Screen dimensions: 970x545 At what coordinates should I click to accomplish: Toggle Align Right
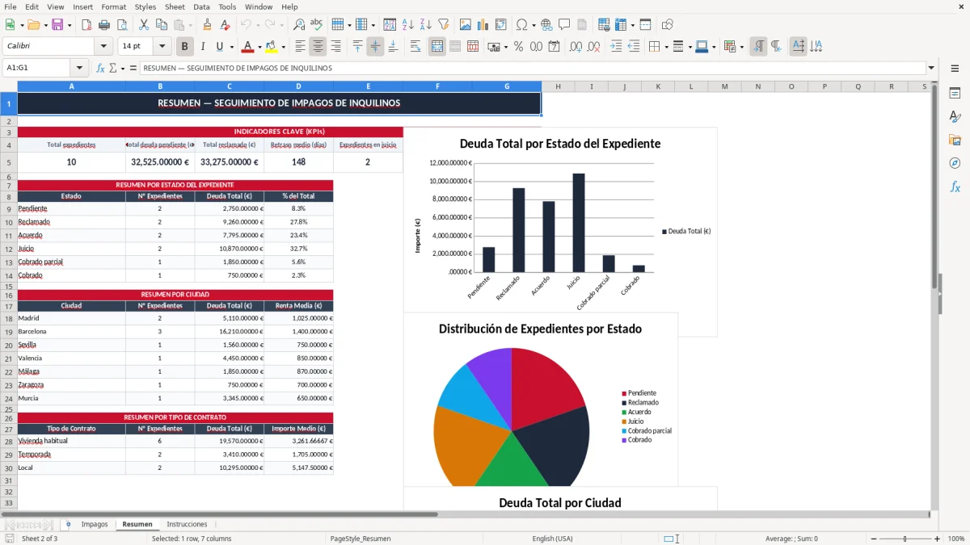335,47
